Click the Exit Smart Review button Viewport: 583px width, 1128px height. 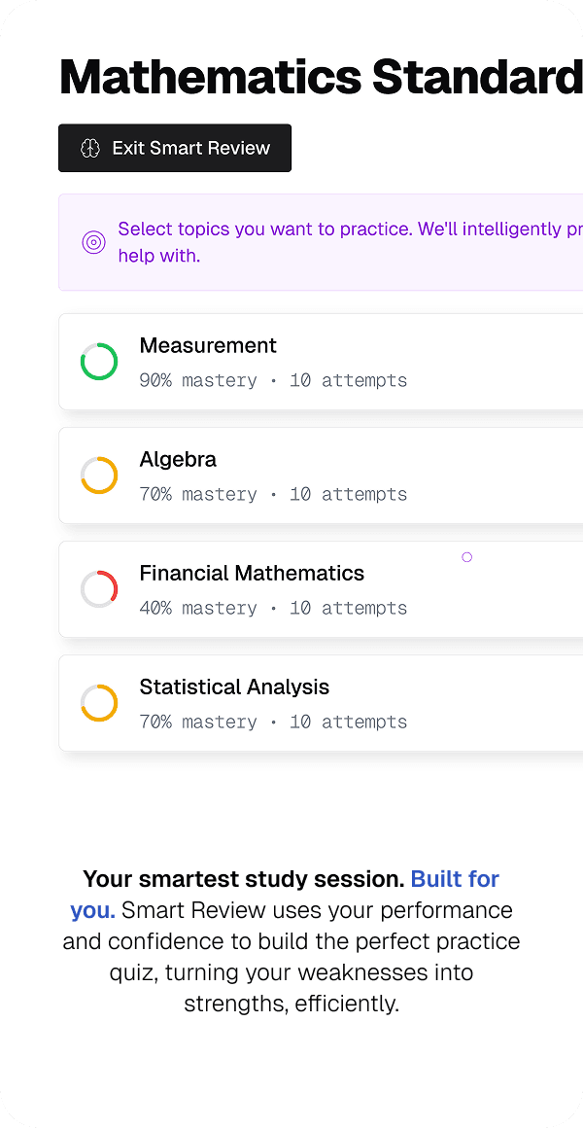click(x=175, y=148)
